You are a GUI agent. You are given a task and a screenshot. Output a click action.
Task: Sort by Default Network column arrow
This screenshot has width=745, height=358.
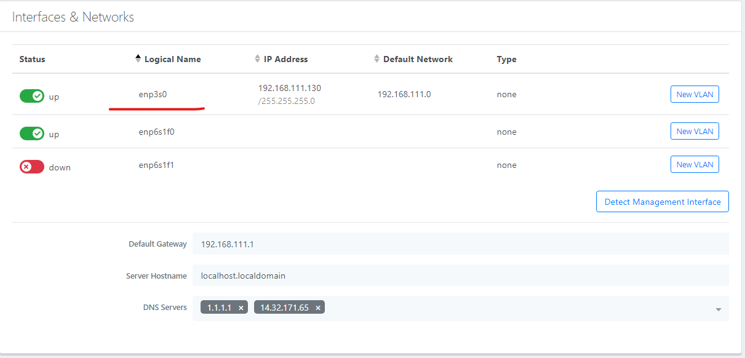coord(377,59)
